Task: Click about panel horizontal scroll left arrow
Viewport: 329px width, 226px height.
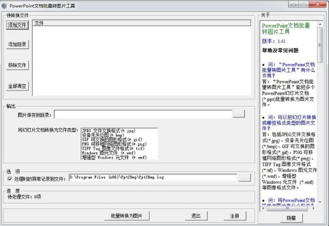Action: [263, 208]
